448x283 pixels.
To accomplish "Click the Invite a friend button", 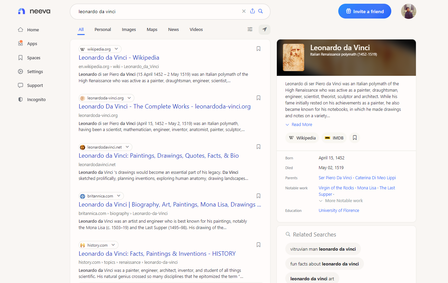I will point(365,11).
